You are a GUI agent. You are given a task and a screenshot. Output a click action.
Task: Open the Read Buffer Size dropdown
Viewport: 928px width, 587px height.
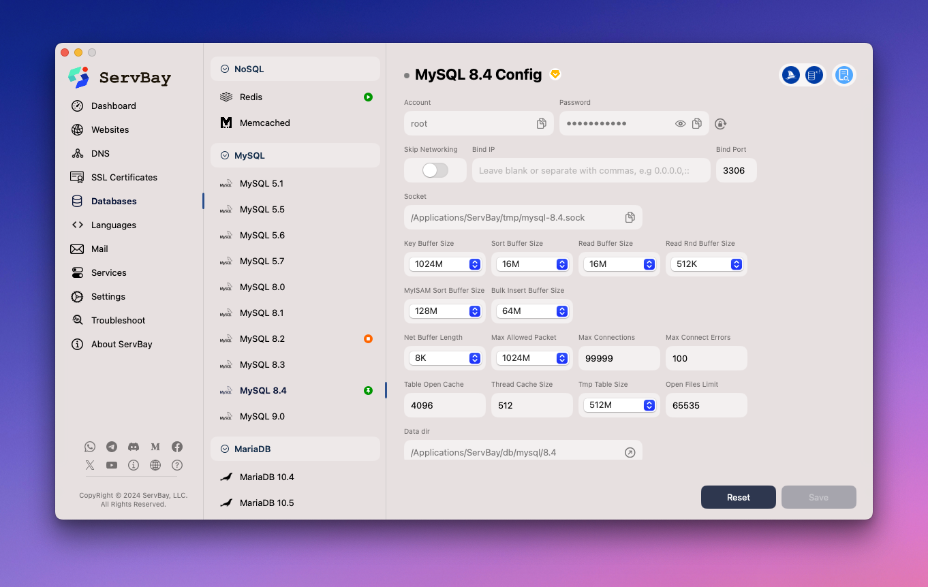click(x=619, y=264)
